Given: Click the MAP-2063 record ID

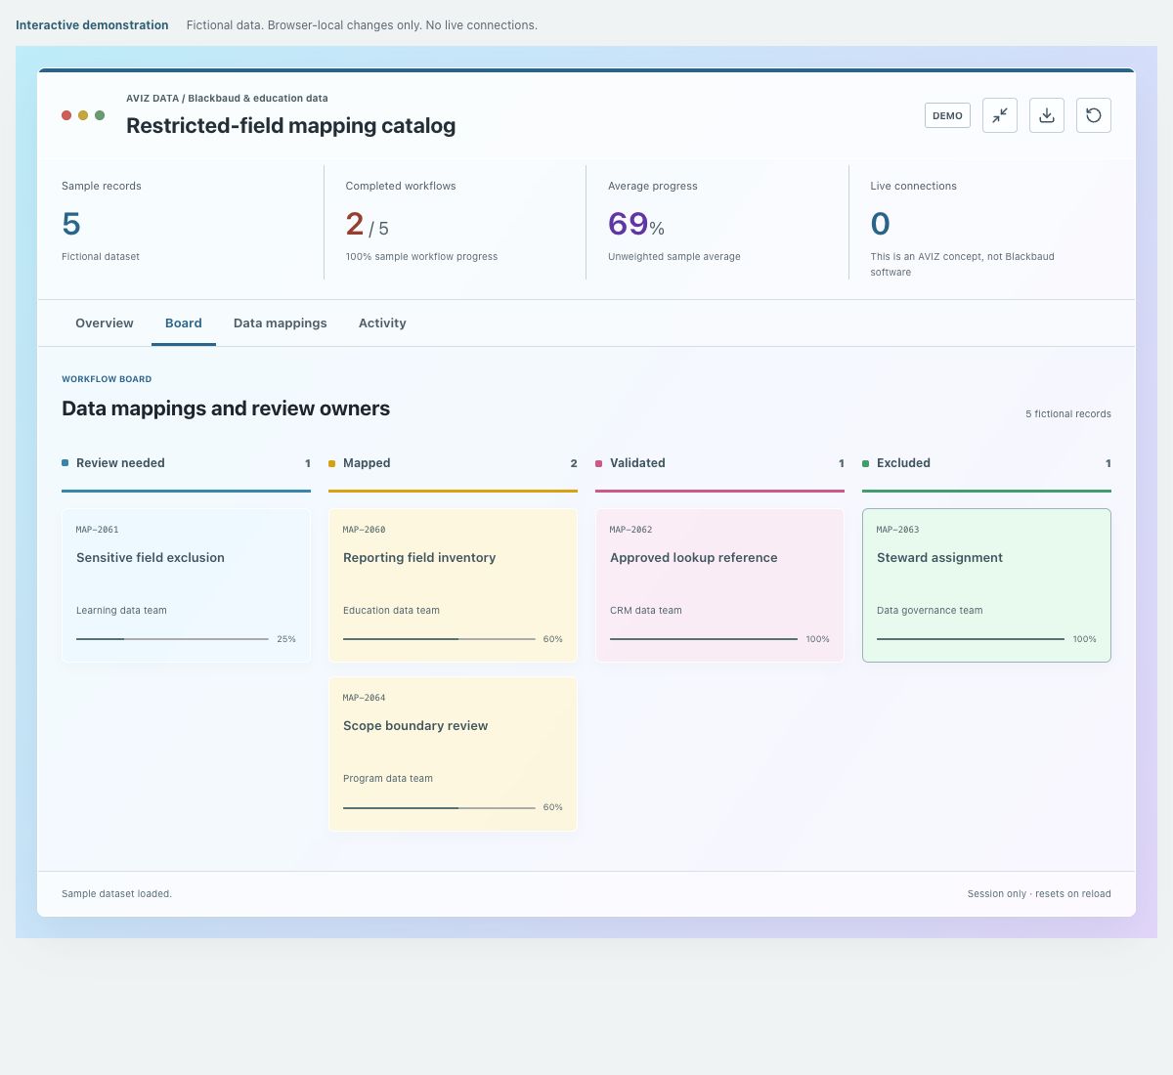Looking at the screenshot, I should [x=898, y=530].
